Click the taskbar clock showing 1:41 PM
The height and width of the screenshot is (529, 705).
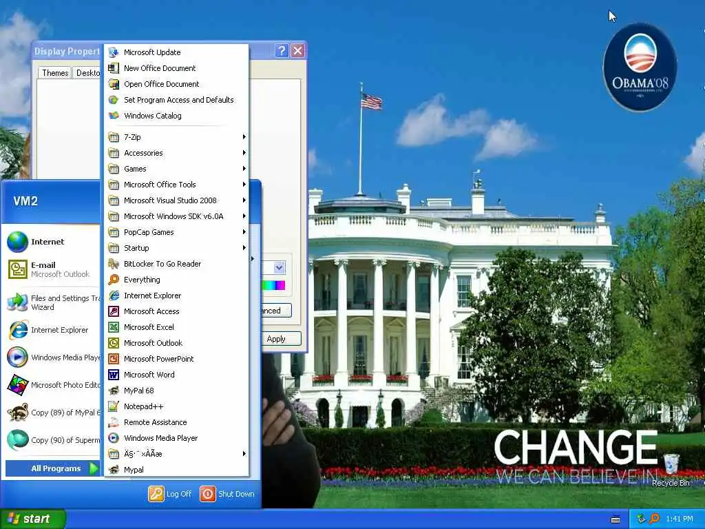680,519
